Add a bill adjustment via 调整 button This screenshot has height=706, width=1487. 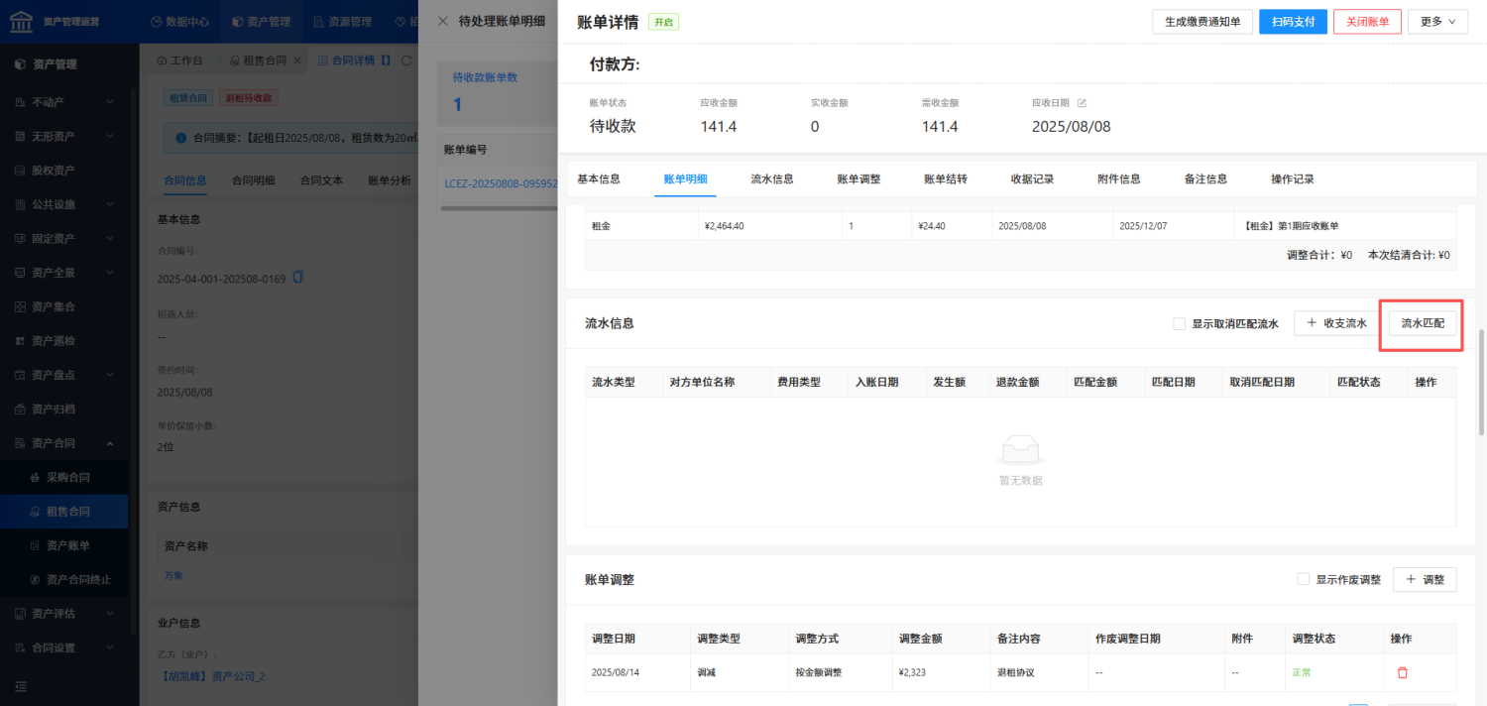[x=1425, y=579]
